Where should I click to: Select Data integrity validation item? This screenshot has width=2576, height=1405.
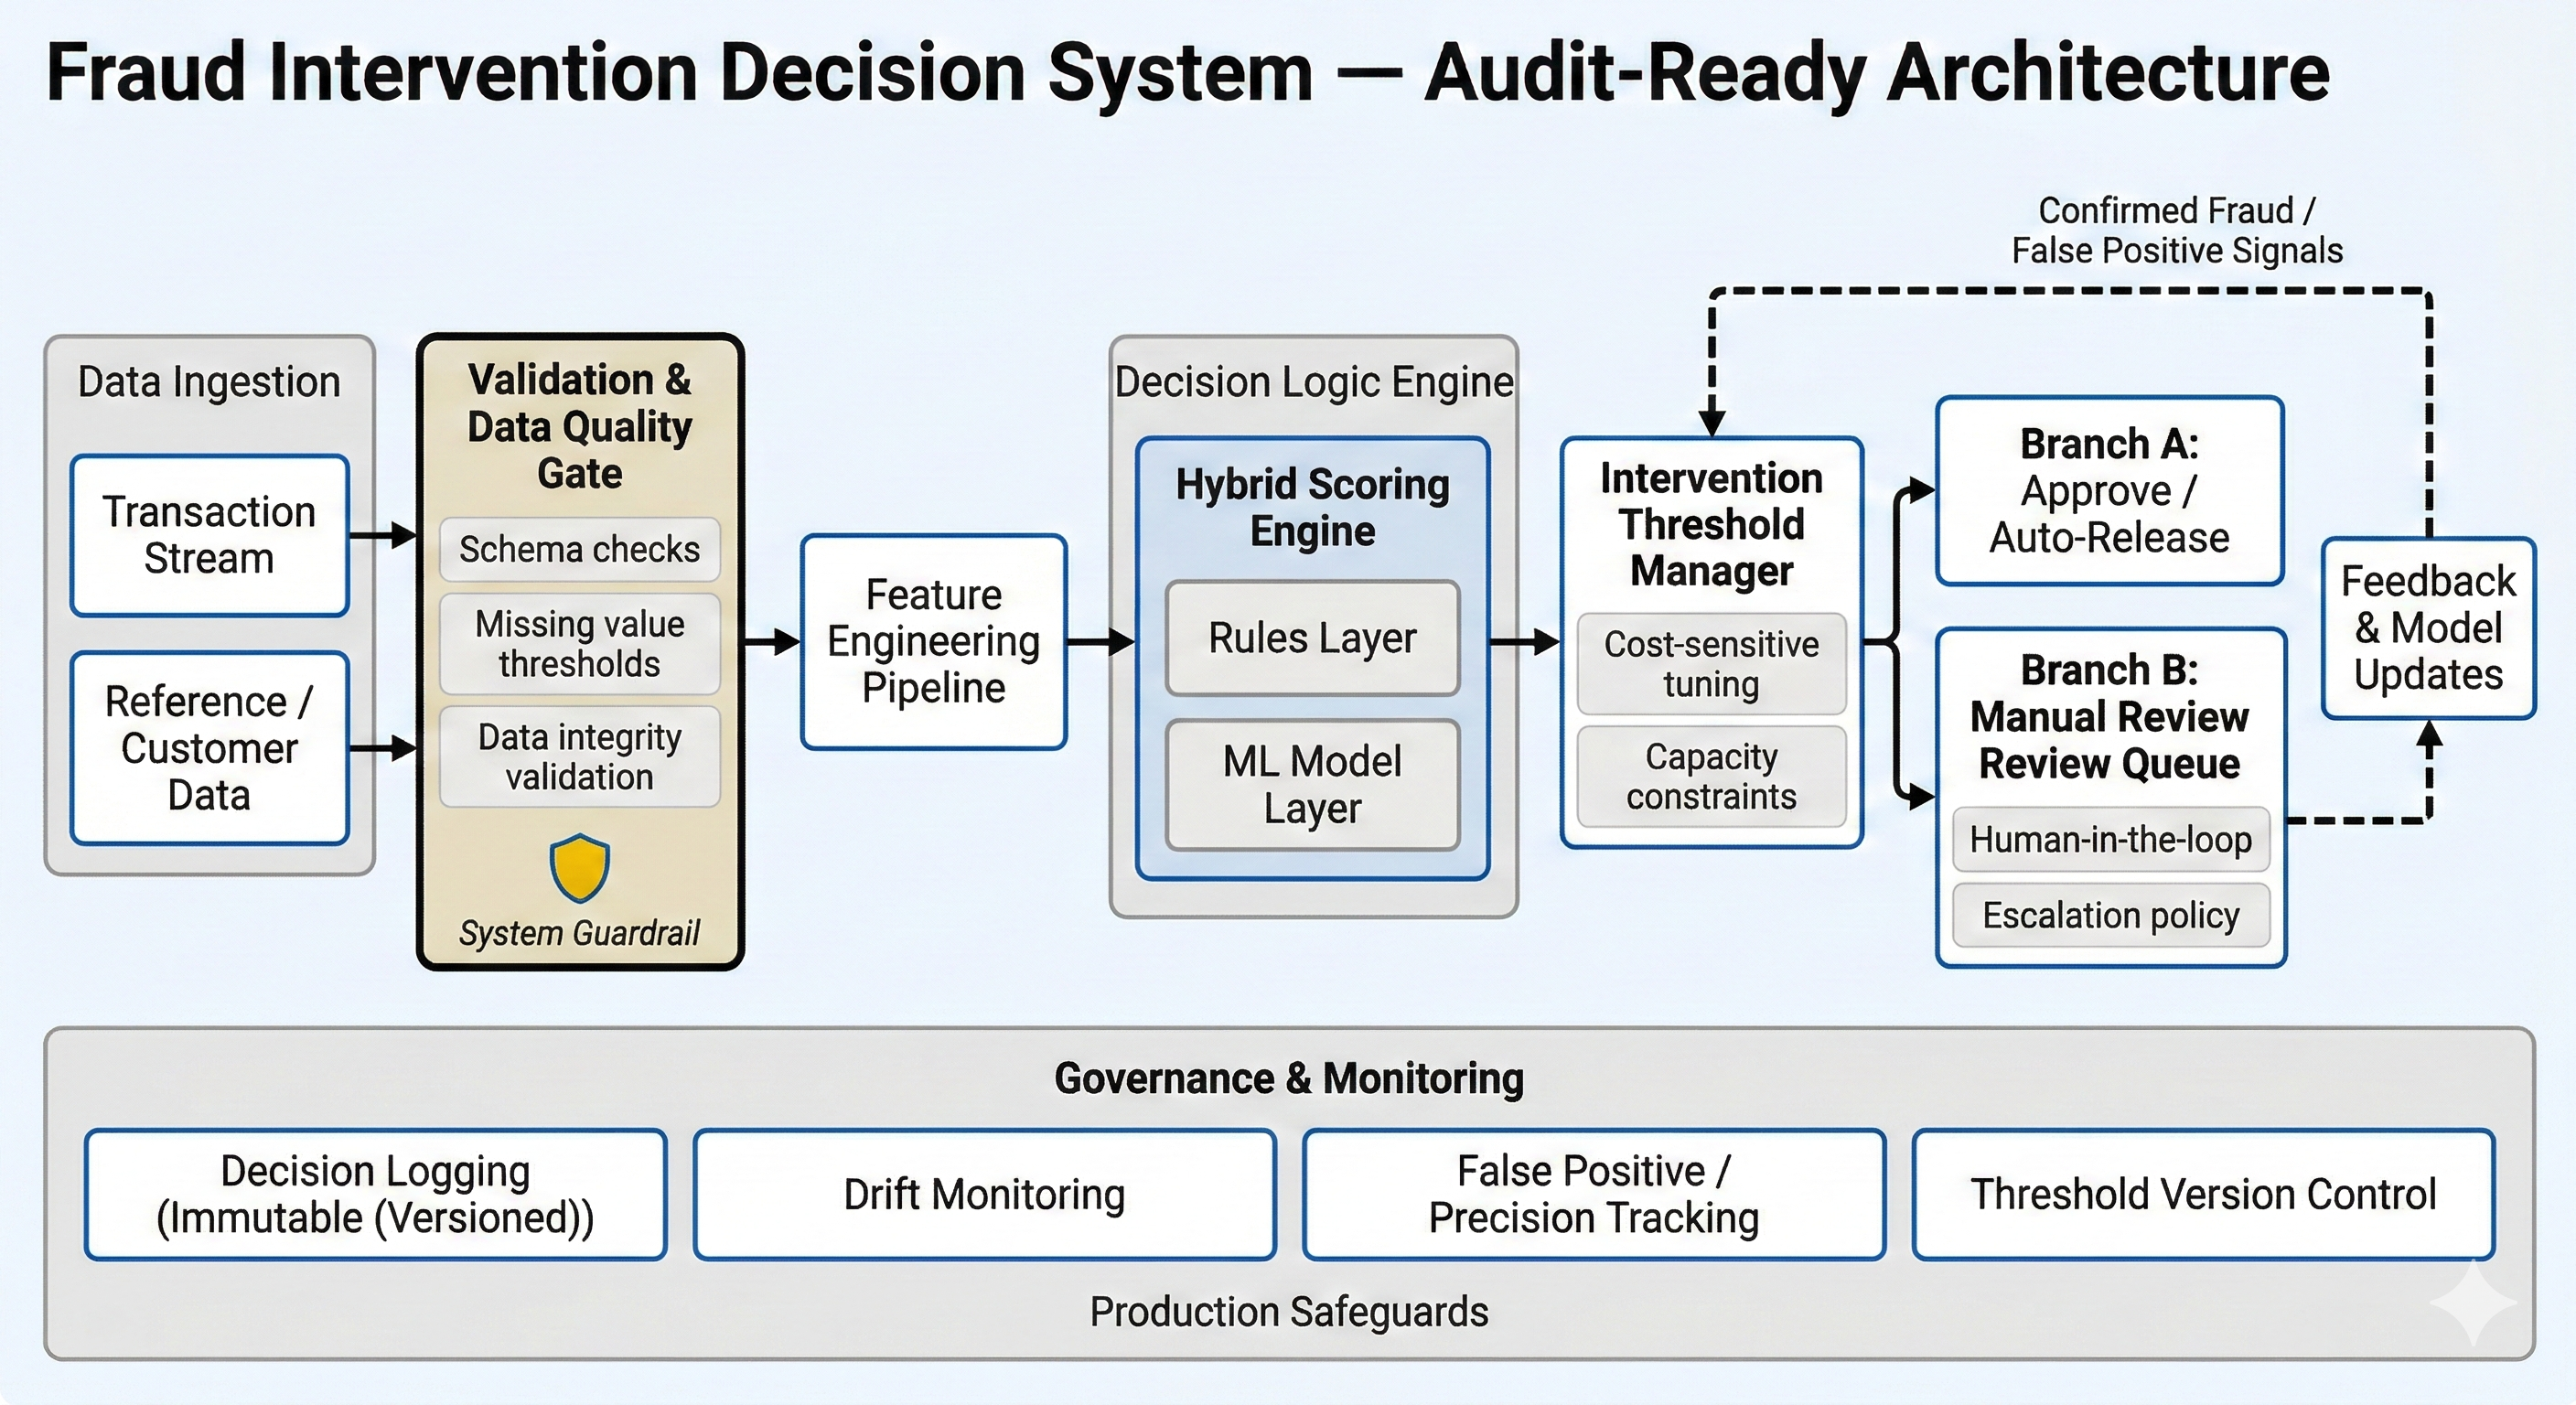pos(579,757)
